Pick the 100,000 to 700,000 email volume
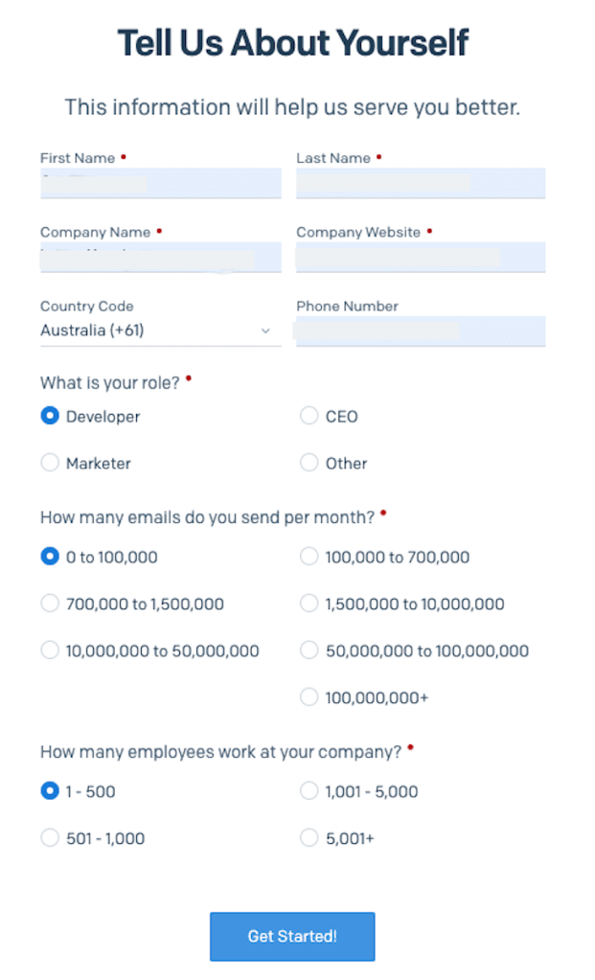The image size is (595, 980). [309, 557]
